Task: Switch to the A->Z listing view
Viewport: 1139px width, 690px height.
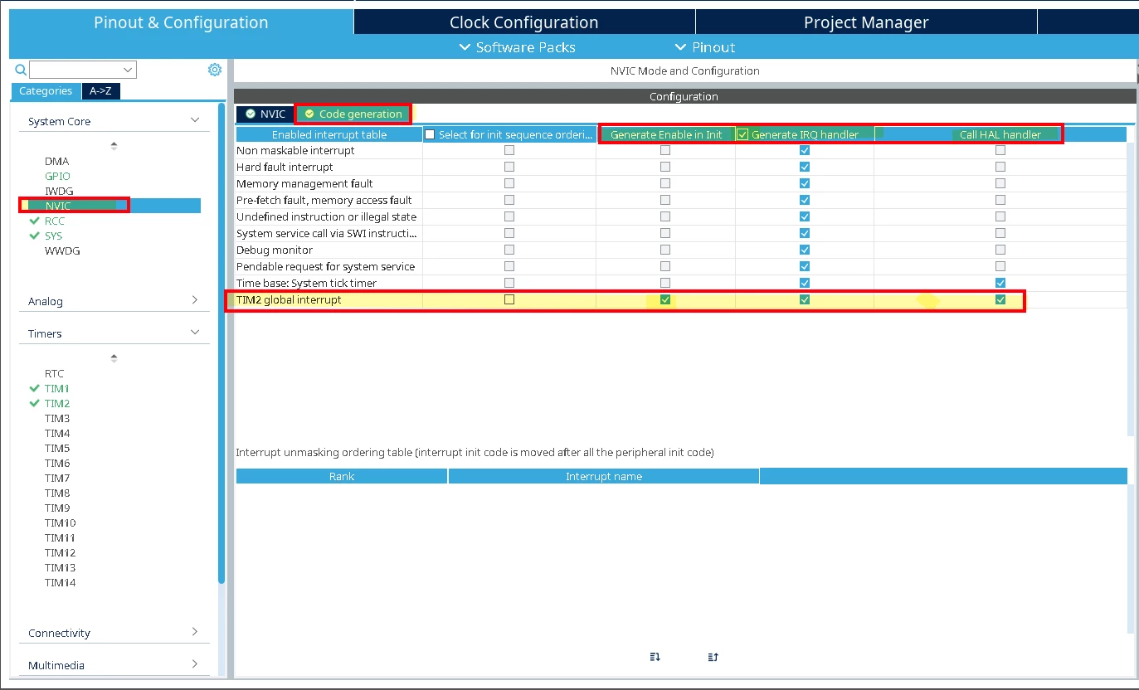Action: (100, 91)
